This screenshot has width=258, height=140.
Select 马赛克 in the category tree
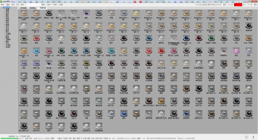click(x=8, y=39)
